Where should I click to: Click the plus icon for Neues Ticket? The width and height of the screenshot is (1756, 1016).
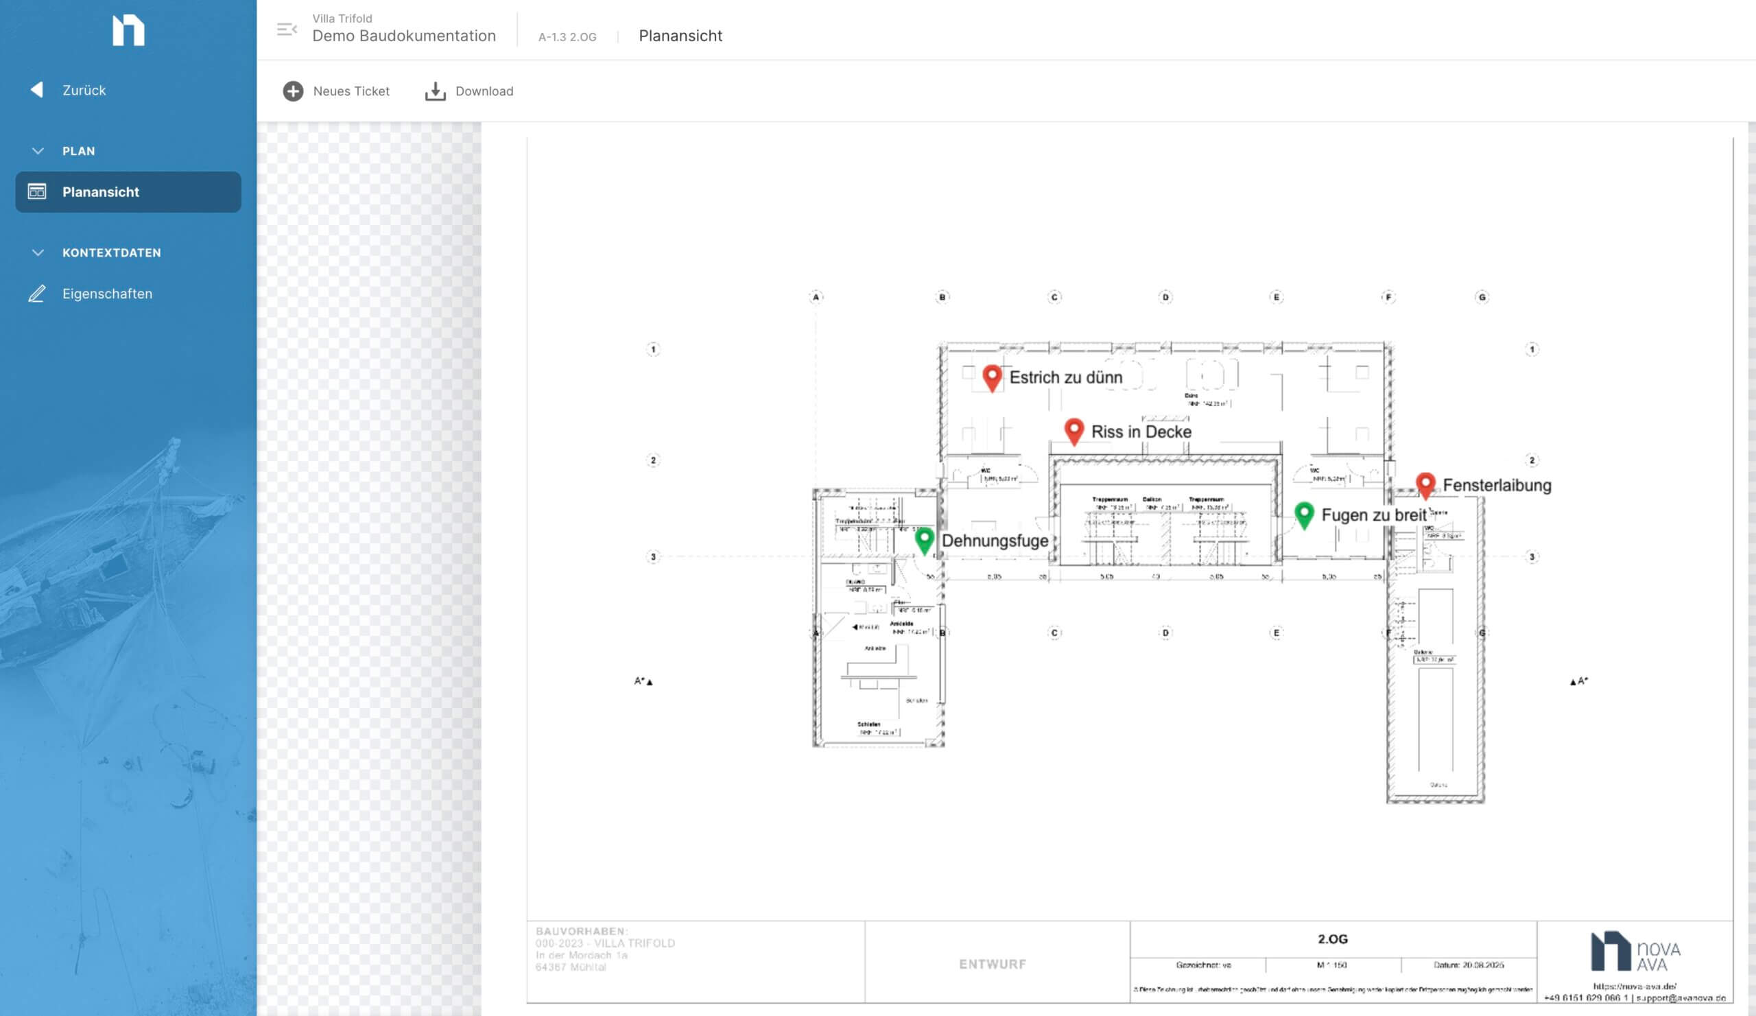coord(293,91)
